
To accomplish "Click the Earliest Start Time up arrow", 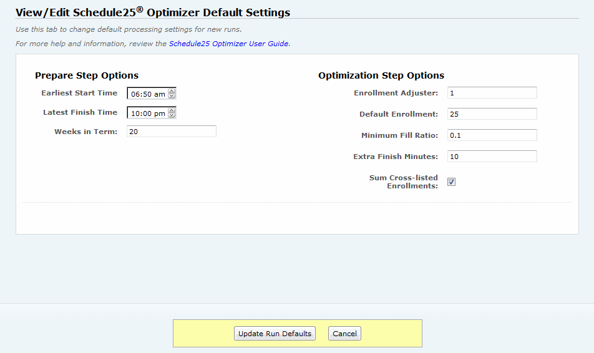I will [172, 91].
